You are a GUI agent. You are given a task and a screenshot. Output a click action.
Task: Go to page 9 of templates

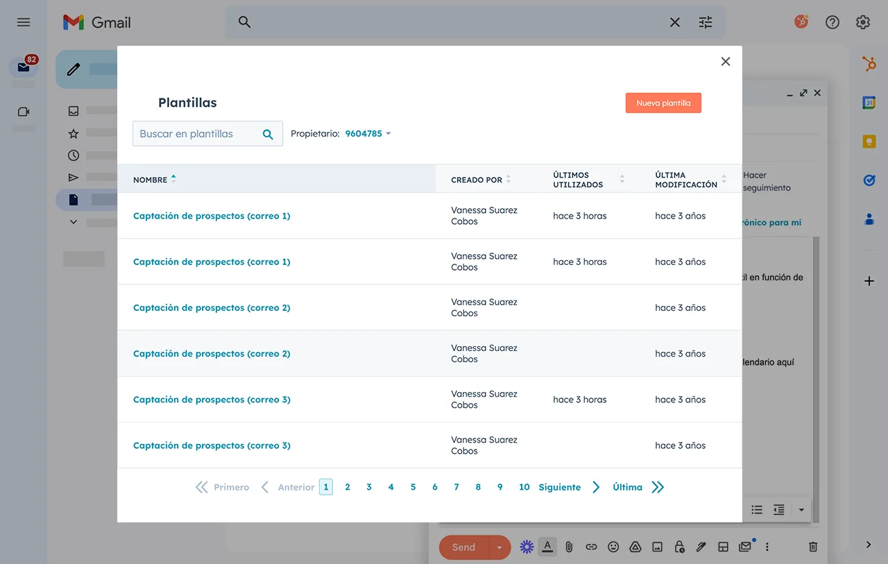coord(499,487)
